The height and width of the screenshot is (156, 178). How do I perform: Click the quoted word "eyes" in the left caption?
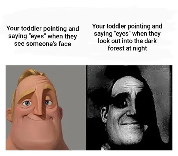click(36, 36)
